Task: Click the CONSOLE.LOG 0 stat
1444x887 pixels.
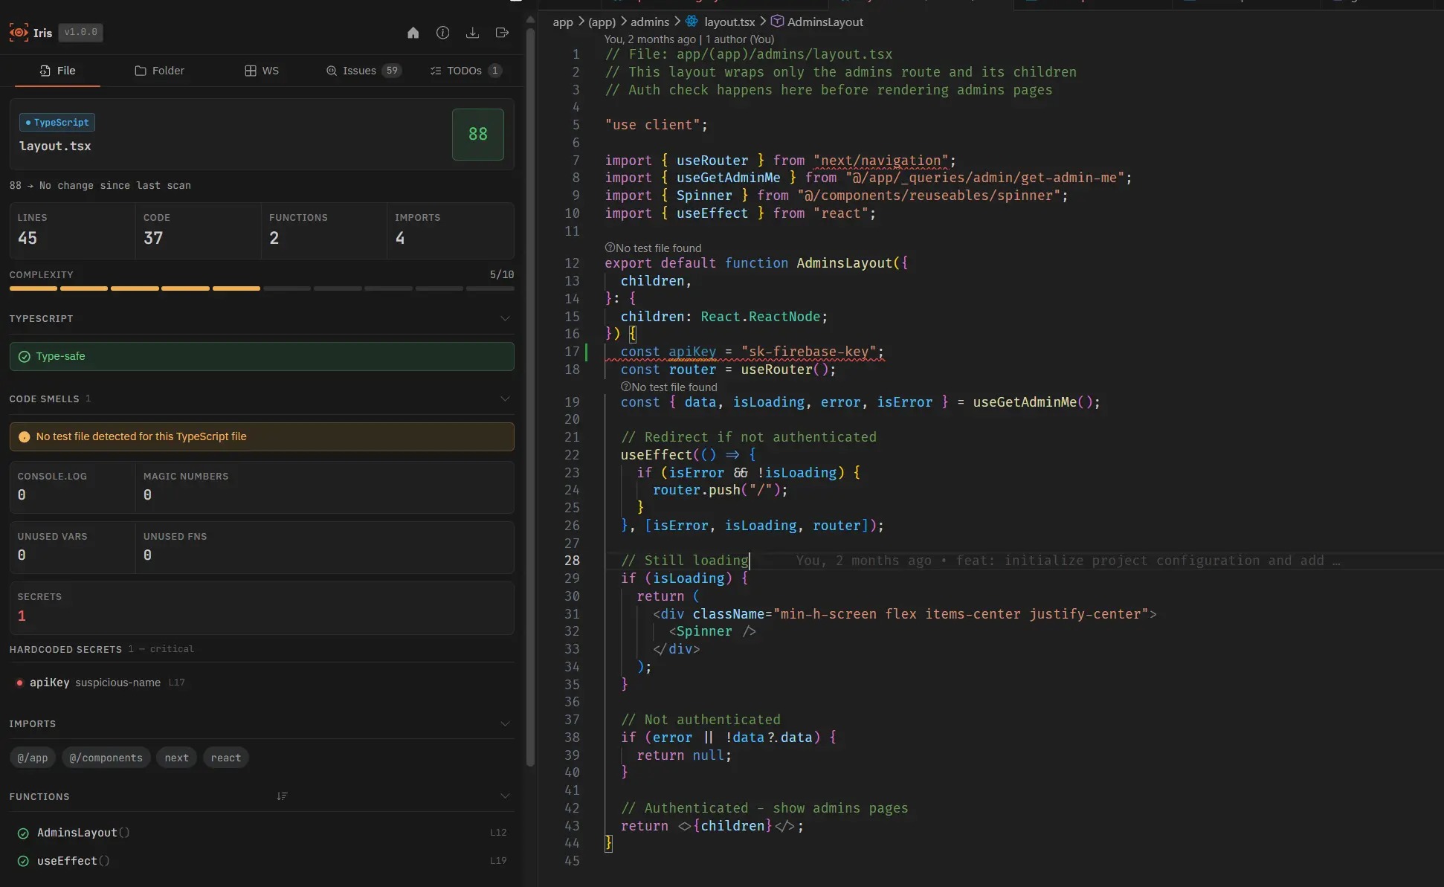Action: [x=72, y=488]
